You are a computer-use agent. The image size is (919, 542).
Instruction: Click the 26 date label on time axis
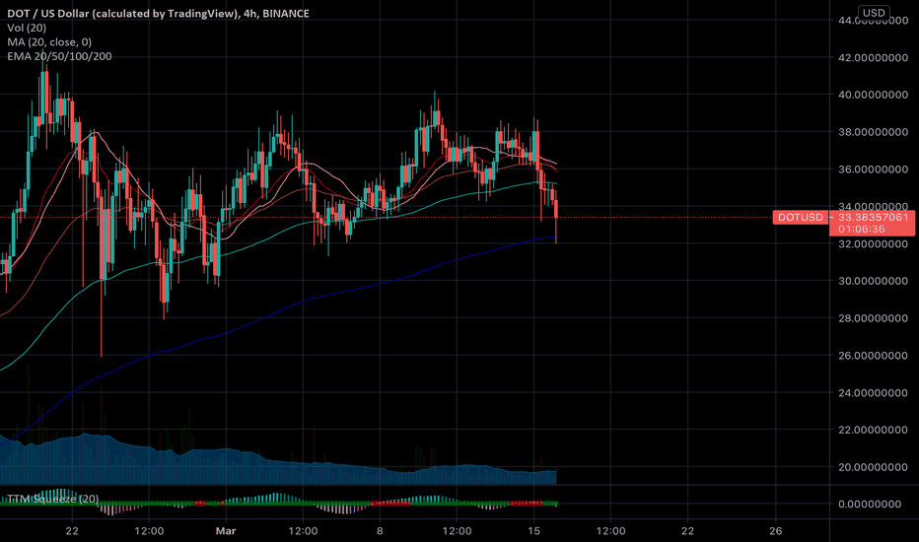(x=775, y=531)
